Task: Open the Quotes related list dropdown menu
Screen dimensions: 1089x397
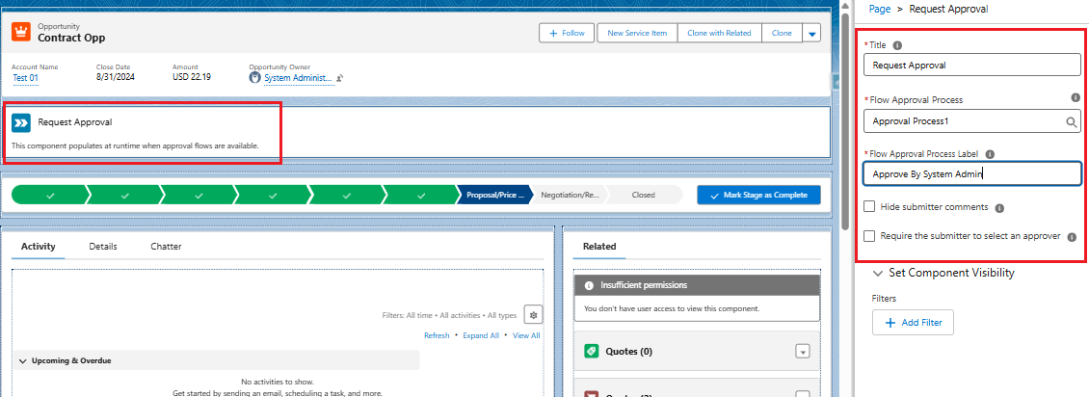Action: click(x=802, y=352)
